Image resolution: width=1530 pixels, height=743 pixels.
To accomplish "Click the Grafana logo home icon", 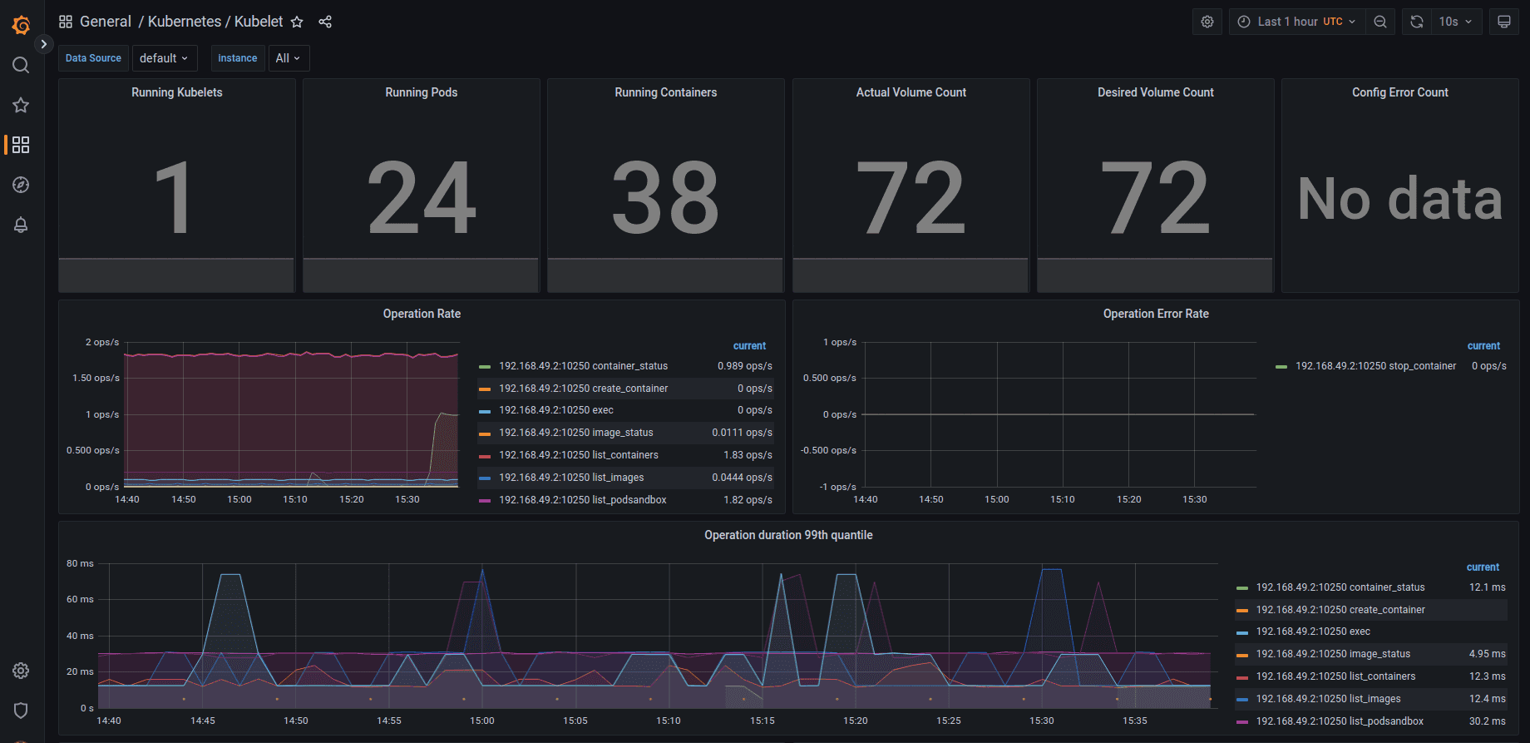I will point(21,25).
